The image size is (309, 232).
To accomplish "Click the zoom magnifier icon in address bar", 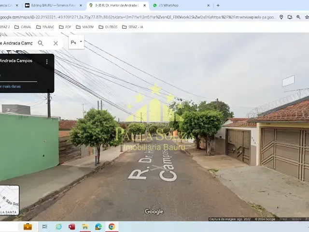I will (298, 17).
